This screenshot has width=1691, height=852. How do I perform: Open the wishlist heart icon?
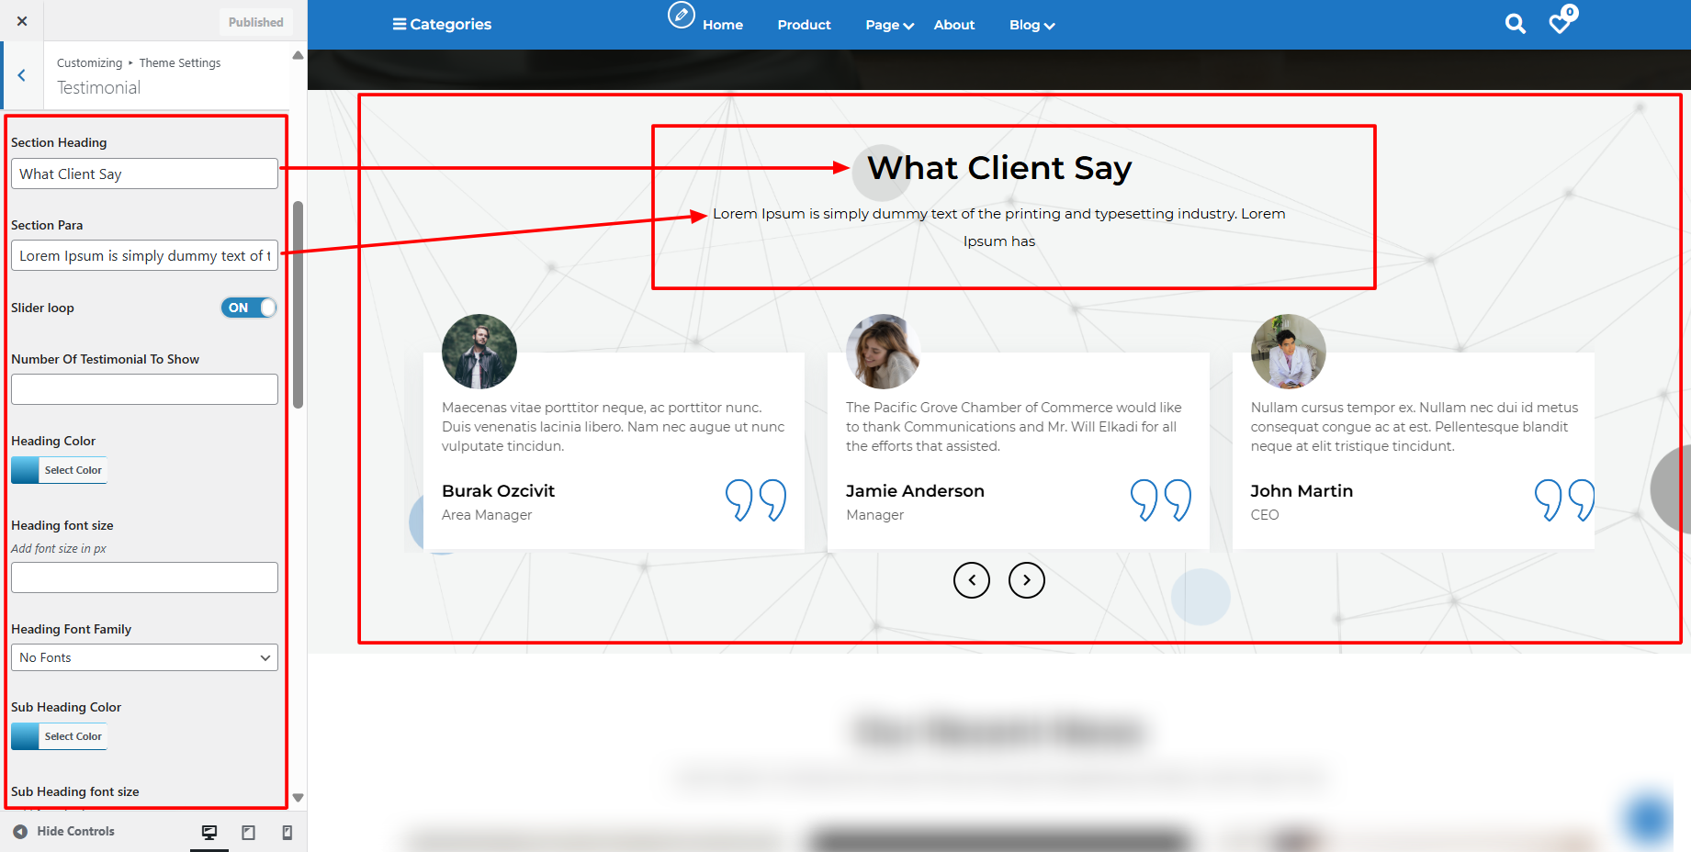click(1560, 24)
